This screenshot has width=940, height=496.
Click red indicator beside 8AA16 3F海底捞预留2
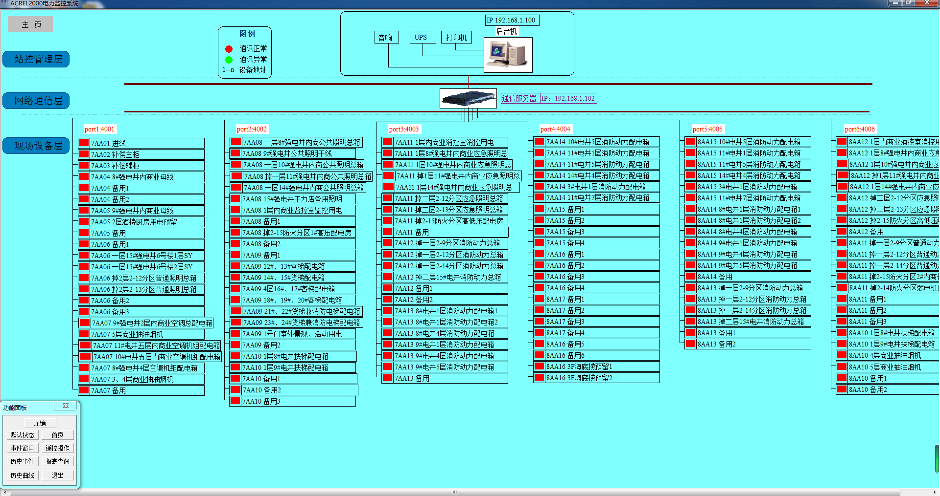(x=539, y=378)
